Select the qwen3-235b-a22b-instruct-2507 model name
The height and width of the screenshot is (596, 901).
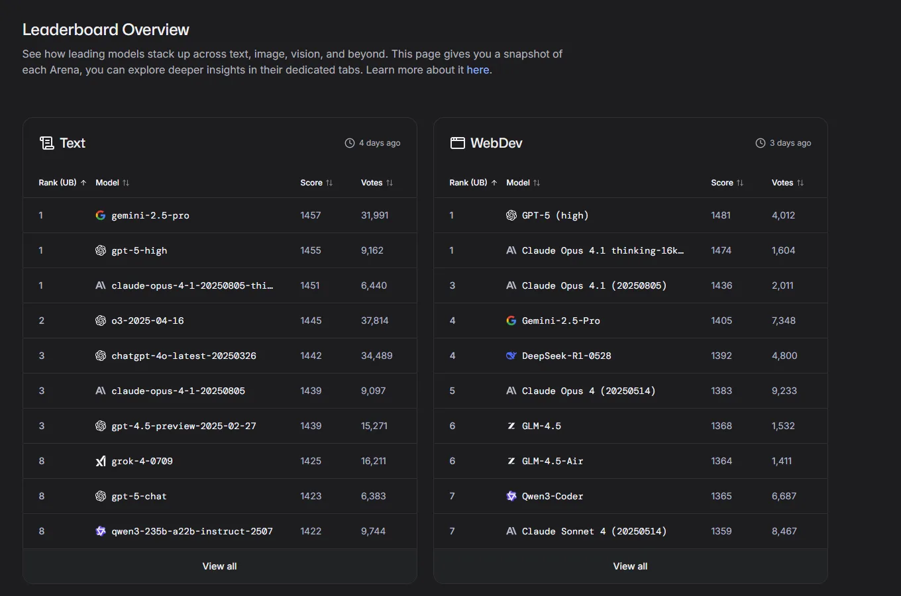192,531
